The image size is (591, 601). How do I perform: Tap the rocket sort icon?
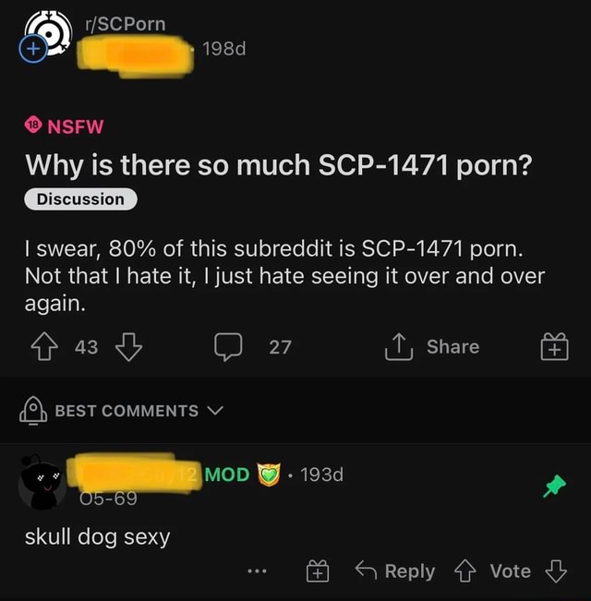[x=33, y=411]
